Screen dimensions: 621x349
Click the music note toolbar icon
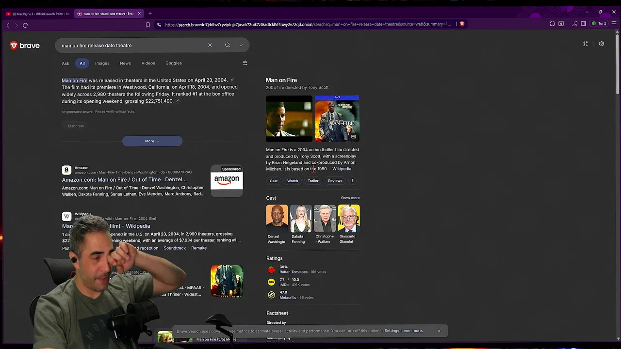coord(575,23)
